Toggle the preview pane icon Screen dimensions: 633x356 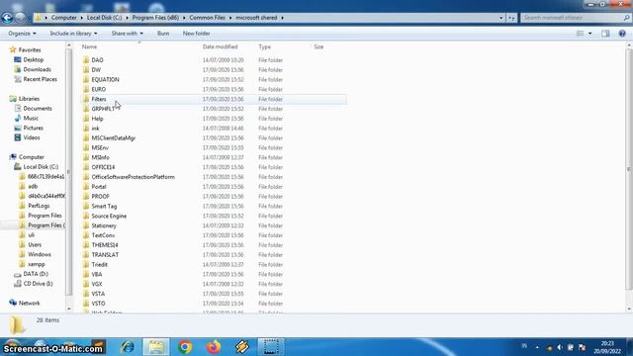605,34
